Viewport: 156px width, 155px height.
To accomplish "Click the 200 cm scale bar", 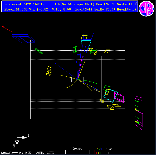I will (77, 152).
